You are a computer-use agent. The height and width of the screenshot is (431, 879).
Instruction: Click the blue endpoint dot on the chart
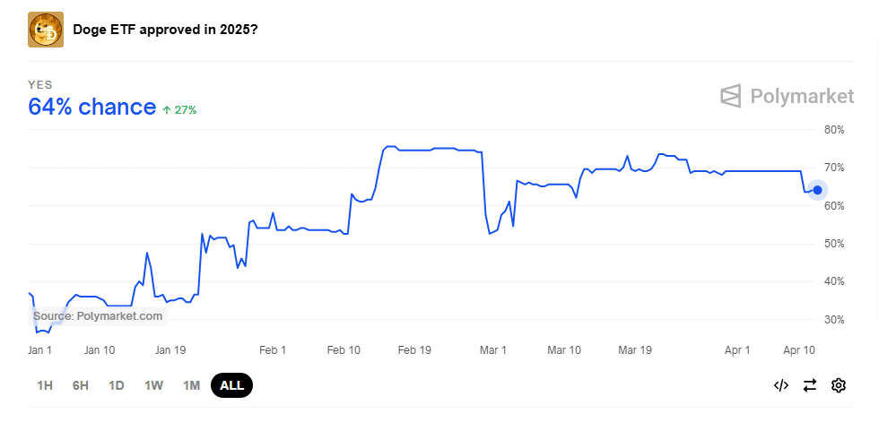(x=817, y=190)
